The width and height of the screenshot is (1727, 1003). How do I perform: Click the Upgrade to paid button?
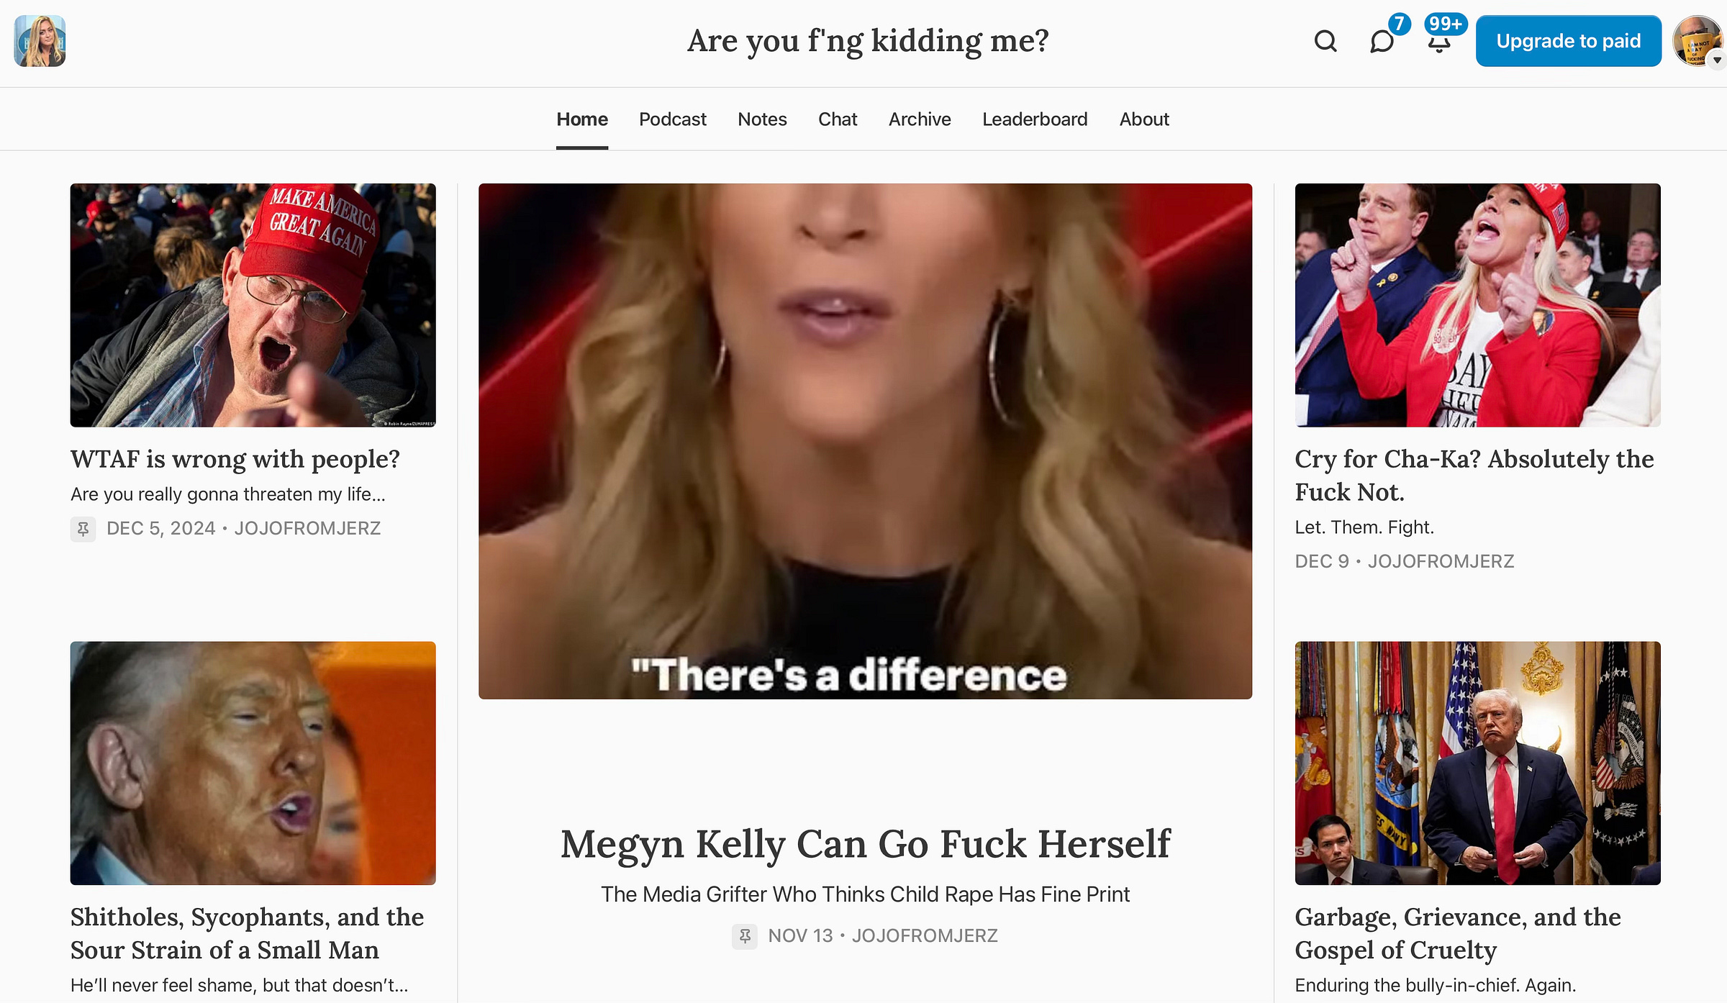point(1568,41)
